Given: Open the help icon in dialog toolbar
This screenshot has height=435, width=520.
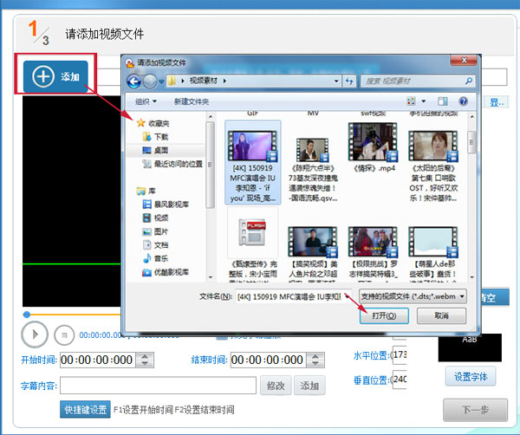Looking at the screenshot, I should coord(462,101).
